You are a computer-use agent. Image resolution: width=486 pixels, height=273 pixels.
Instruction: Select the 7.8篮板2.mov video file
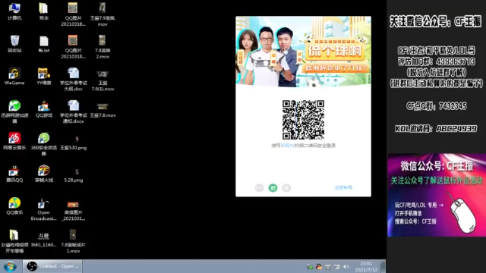[103, 46]
